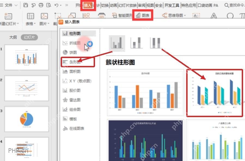Expand the undo history dropdown arrow
The height and width of the screenshot is (161, 245).
click(61, 5)
